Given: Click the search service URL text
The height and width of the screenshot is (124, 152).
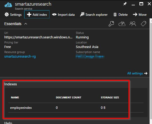Looking at the screenshot, I should (38, 37).
